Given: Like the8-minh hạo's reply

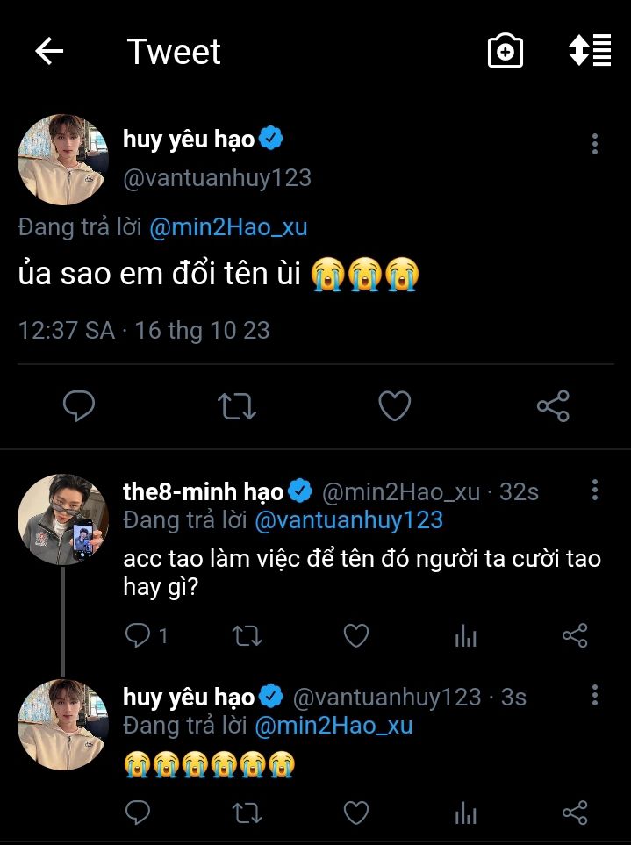Looking at the screenshot, I should 355,636.
